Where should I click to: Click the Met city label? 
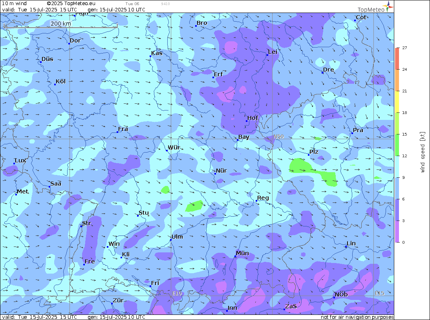22,191
